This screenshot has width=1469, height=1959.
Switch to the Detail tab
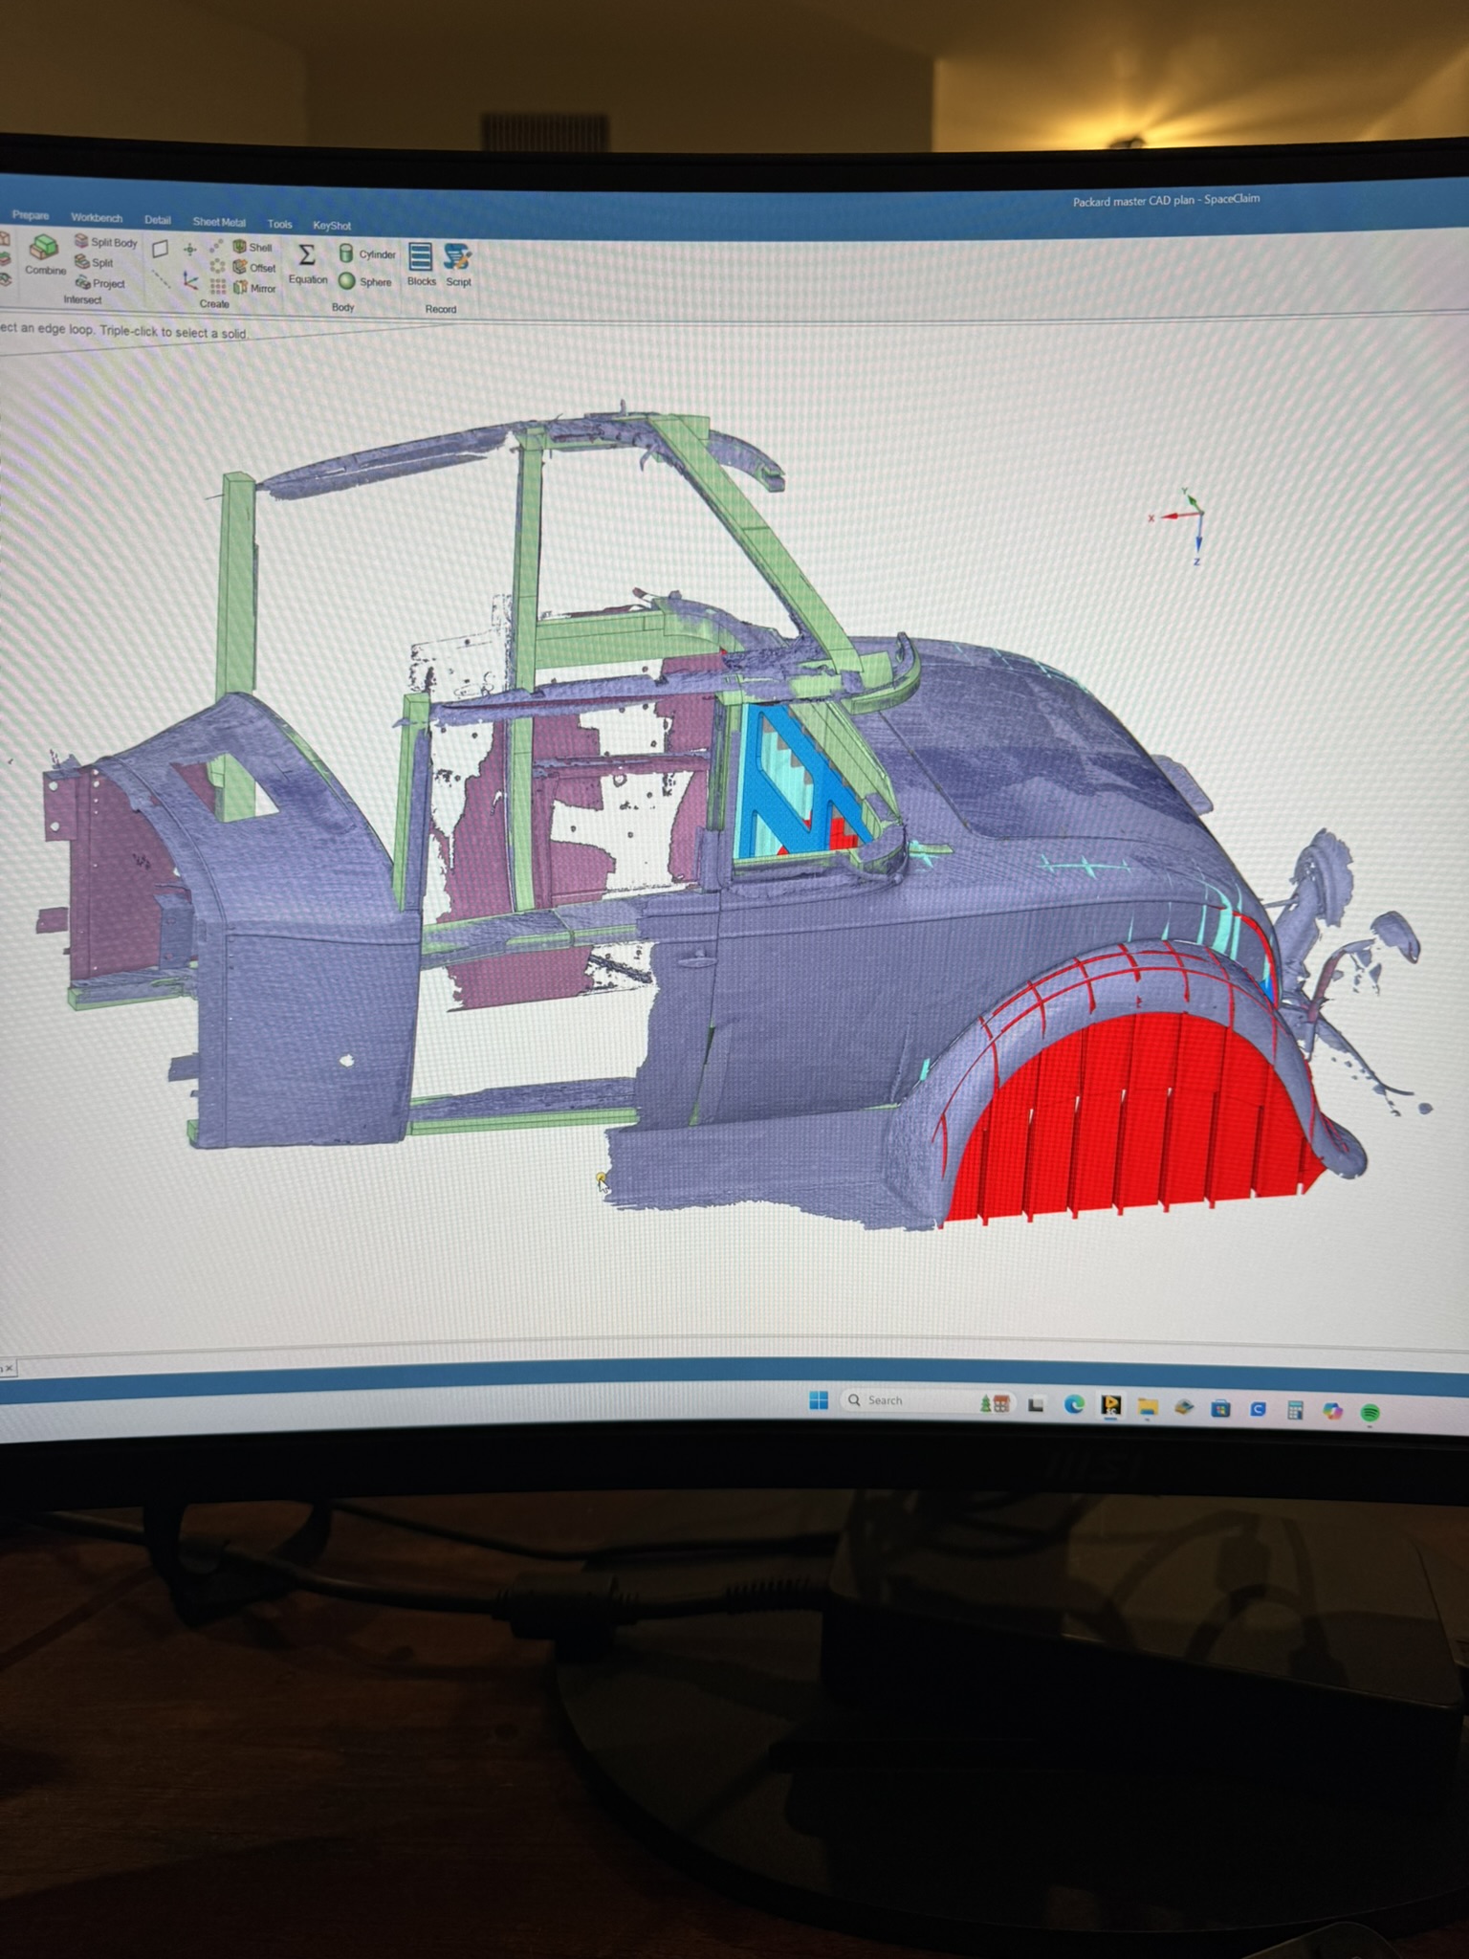[x=158, y=220]
